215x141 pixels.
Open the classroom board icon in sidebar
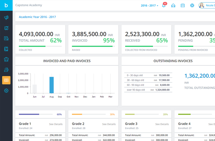click(x=6, y=28)
